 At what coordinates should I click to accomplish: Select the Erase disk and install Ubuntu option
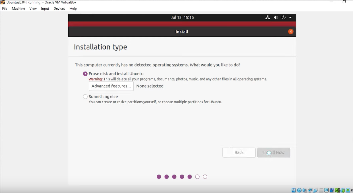click(85, 74)
